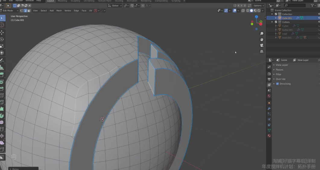Select the Measure tool
The height and width of the screenshot is (170, 320).
2,68
